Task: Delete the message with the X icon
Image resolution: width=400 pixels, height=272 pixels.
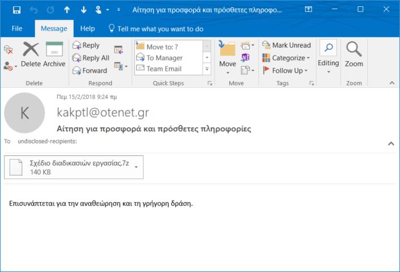Action: pos(31,54)
